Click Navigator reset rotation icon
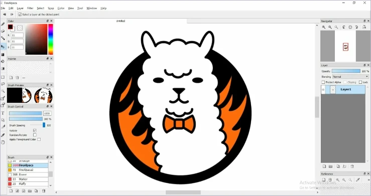 (350, 27)
